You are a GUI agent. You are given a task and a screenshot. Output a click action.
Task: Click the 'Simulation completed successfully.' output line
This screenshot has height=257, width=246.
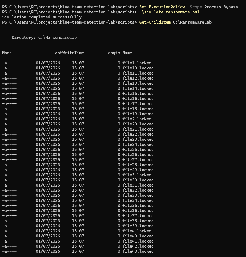point(43,17)
